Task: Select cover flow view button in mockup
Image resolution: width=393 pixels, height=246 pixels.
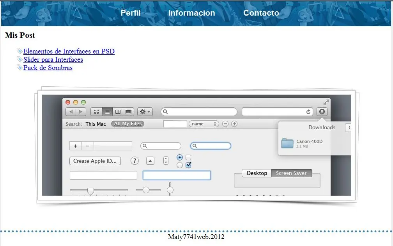Action: point(128,112)
